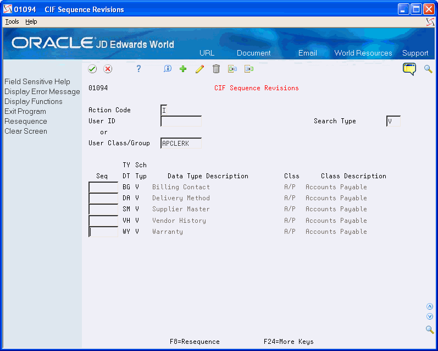
Task: Open the Support banner link
Action: coord(415,53)
